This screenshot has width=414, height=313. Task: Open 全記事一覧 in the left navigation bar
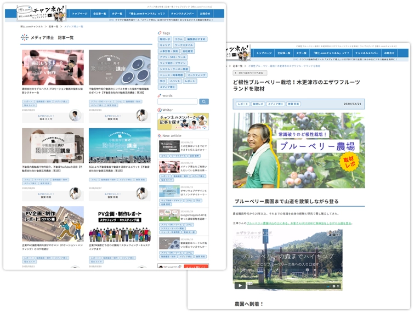click(x=100, y=13)
